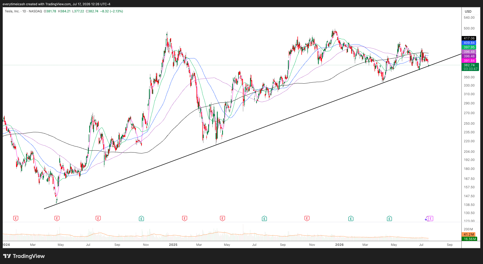Click the −8.32 (−2.13%) change value

tap(112, 11)
